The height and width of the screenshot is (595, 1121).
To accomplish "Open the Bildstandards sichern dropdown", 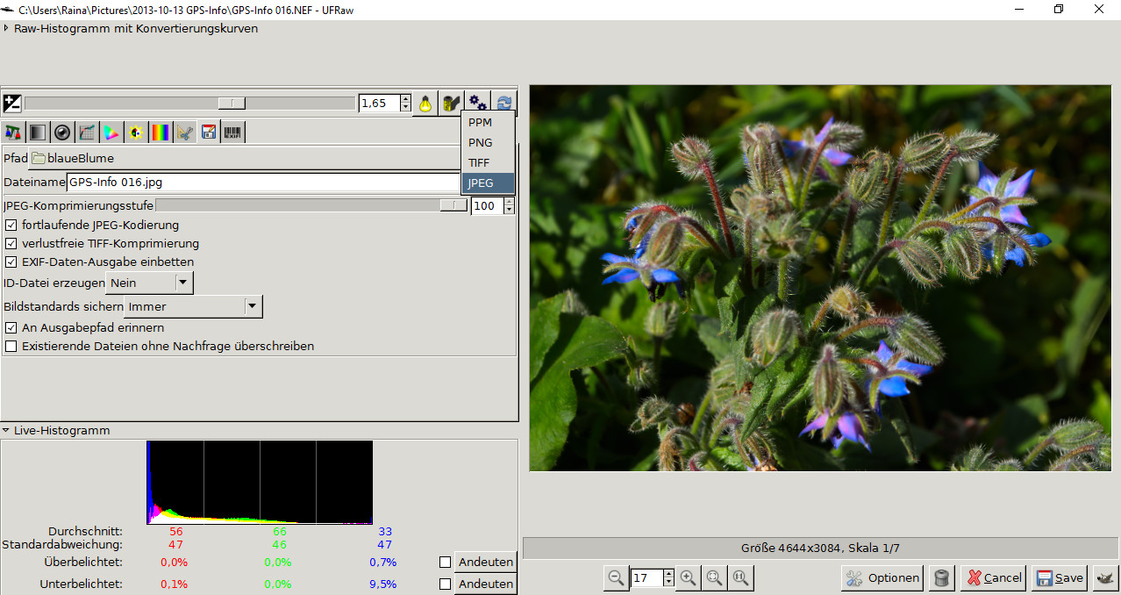I will coord(193,306).
